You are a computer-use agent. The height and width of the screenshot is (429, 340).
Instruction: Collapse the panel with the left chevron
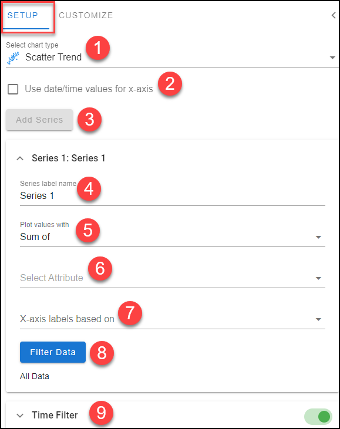pyautogui.click(x=334, y=15)
